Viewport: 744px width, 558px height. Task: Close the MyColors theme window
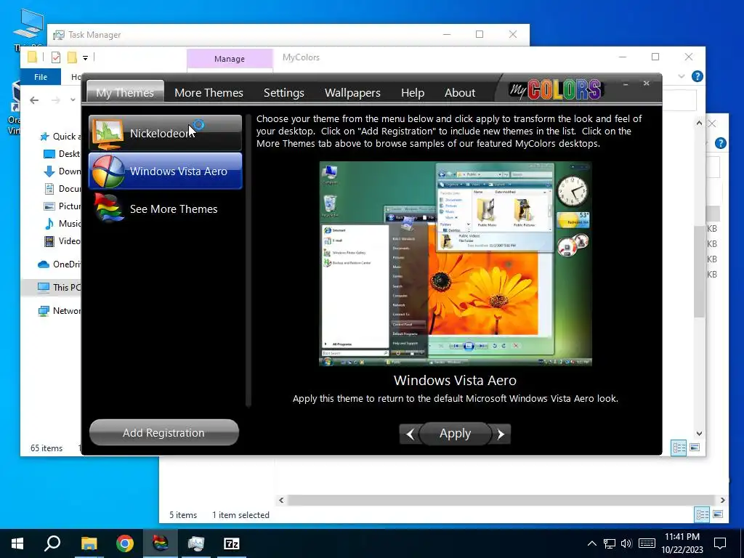click(x=646, y=83)
